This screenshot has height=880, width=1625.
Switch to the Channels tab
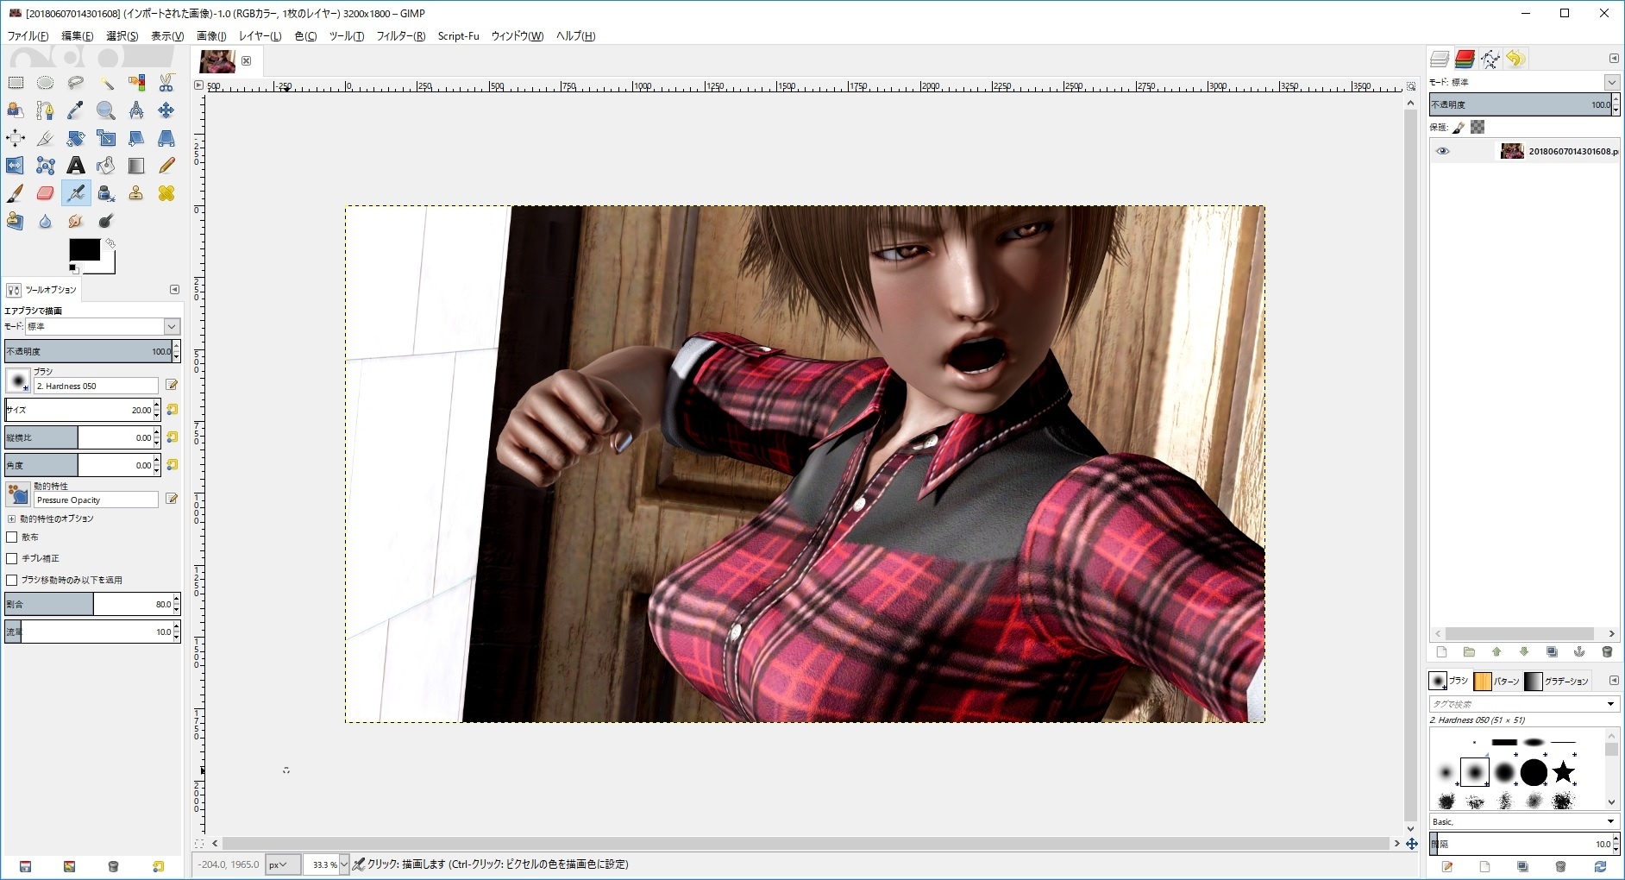click(x=1465, y=59)
